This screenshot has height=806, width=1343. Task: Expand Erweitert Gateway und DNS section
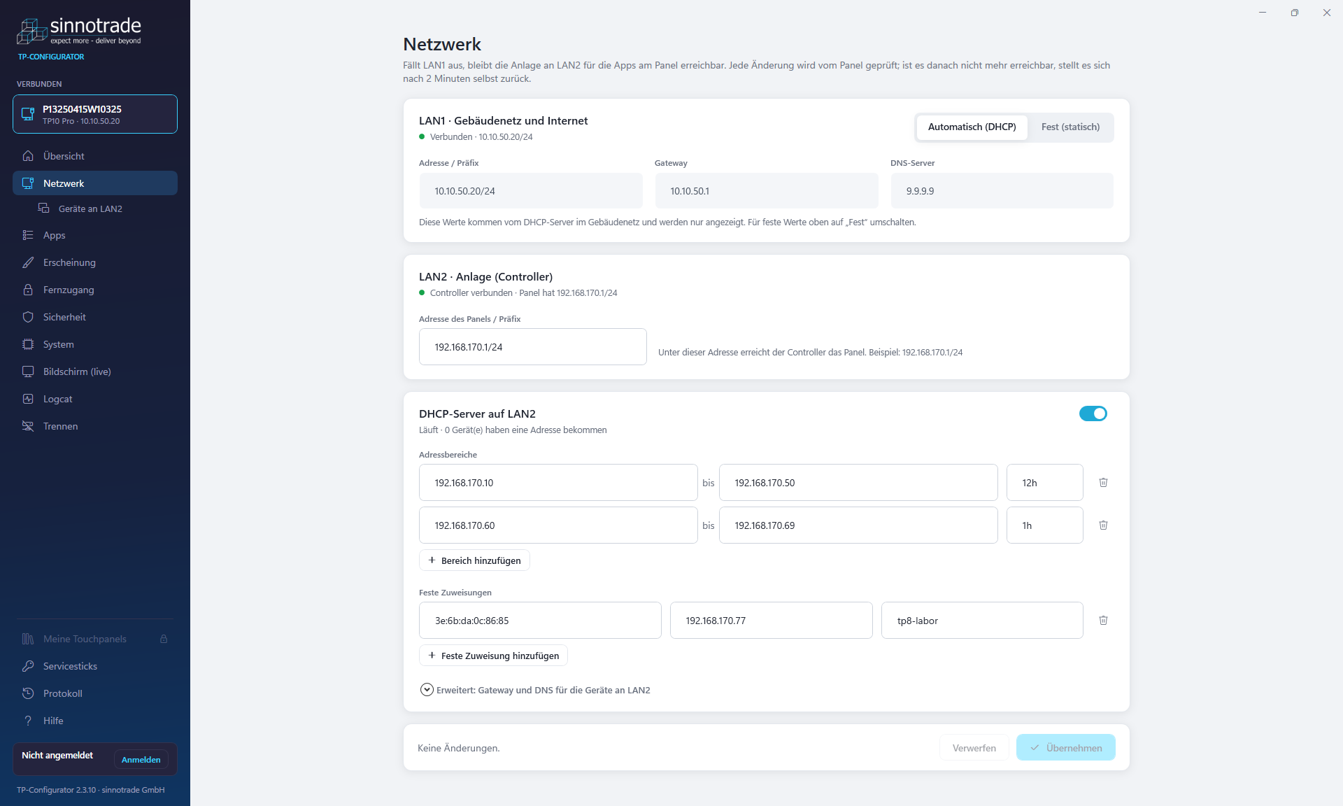pos(535,690)
